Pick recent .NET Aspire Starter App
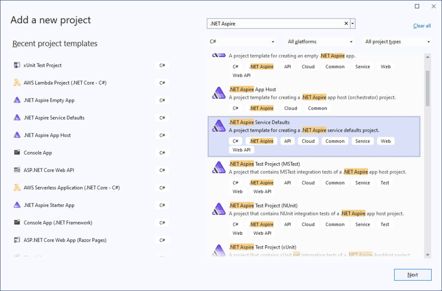 (49, 205)
